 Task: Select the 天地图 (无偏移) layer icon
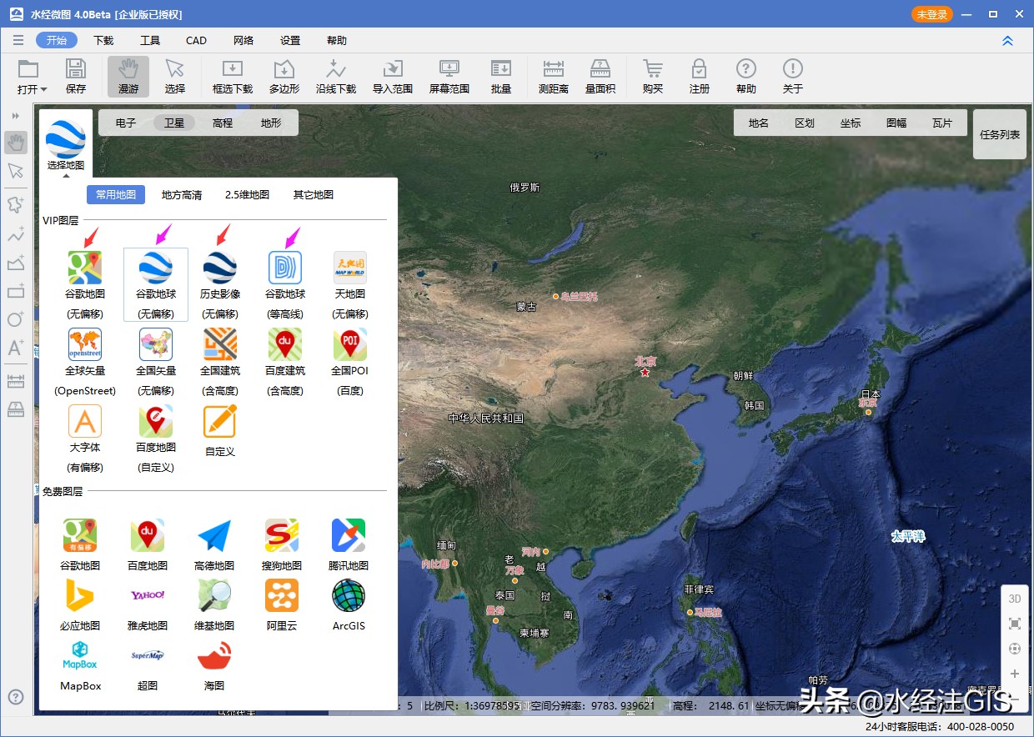(350, 268)
